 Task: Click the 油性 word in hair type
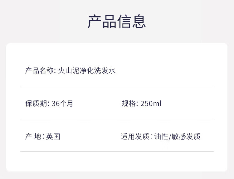point(161,136)
